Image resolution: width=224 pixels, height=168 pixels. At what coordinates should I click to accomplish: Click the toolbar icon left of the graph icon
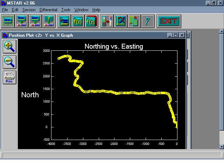(106, 21)
